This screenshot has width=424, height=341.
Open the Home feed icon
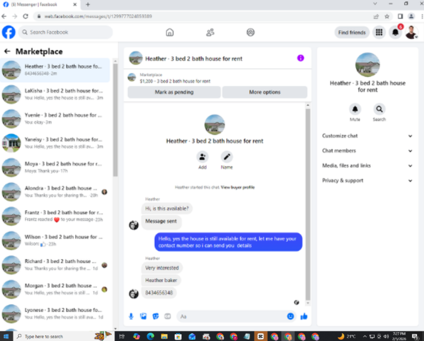tap(170, 32)
